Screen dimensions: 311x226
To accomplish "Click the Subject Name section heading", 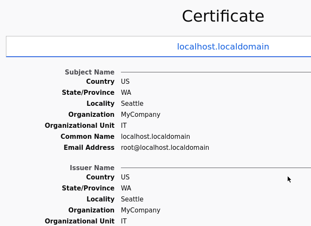I will [90, 72].
